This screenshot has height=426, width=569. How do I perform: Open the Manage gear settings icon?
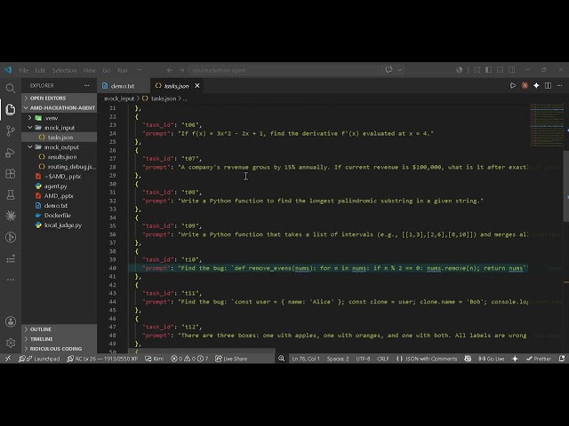click(11, 343)
